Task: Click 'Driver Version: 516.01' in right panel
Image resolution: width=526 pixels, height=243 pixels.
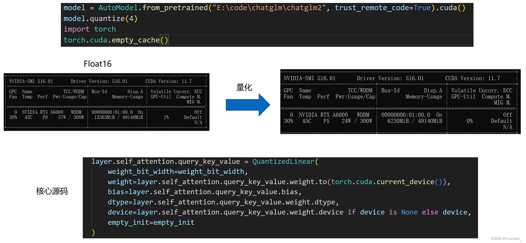Action: [390, 78]
